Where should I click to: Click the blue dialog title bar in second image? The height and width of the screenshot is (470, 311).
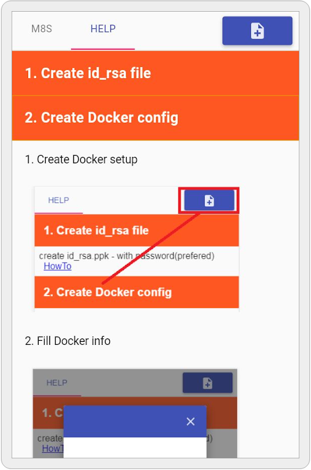pyautogui.click(x=135, y=421)
